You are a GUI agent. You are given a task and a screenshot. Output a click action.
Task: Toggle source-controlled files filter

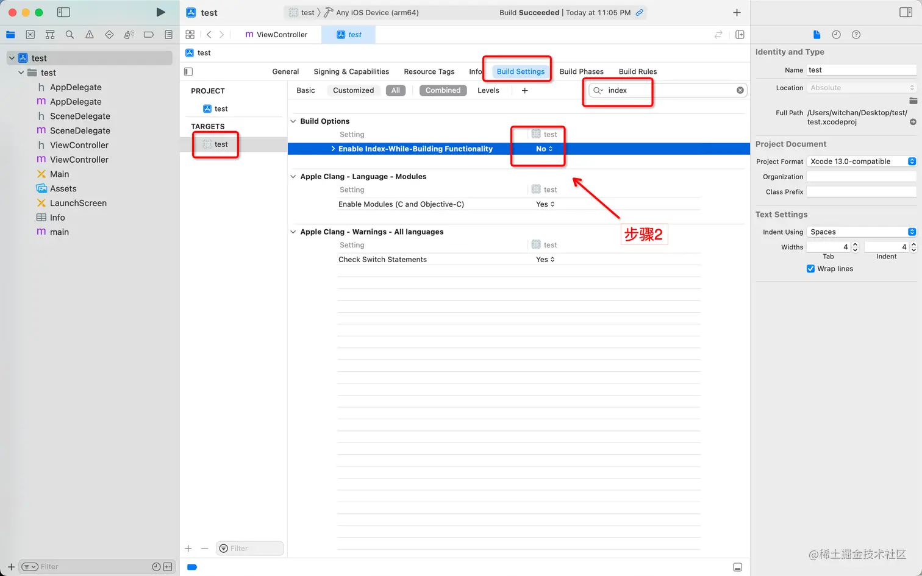point(167,567)
